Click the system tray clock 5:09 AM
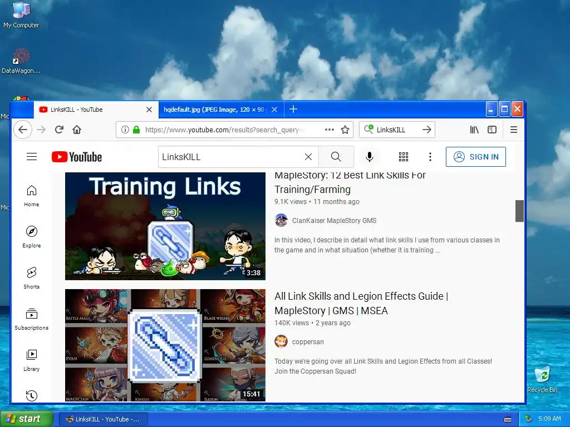The image size is (570, 427). click(x=549, y=419)
